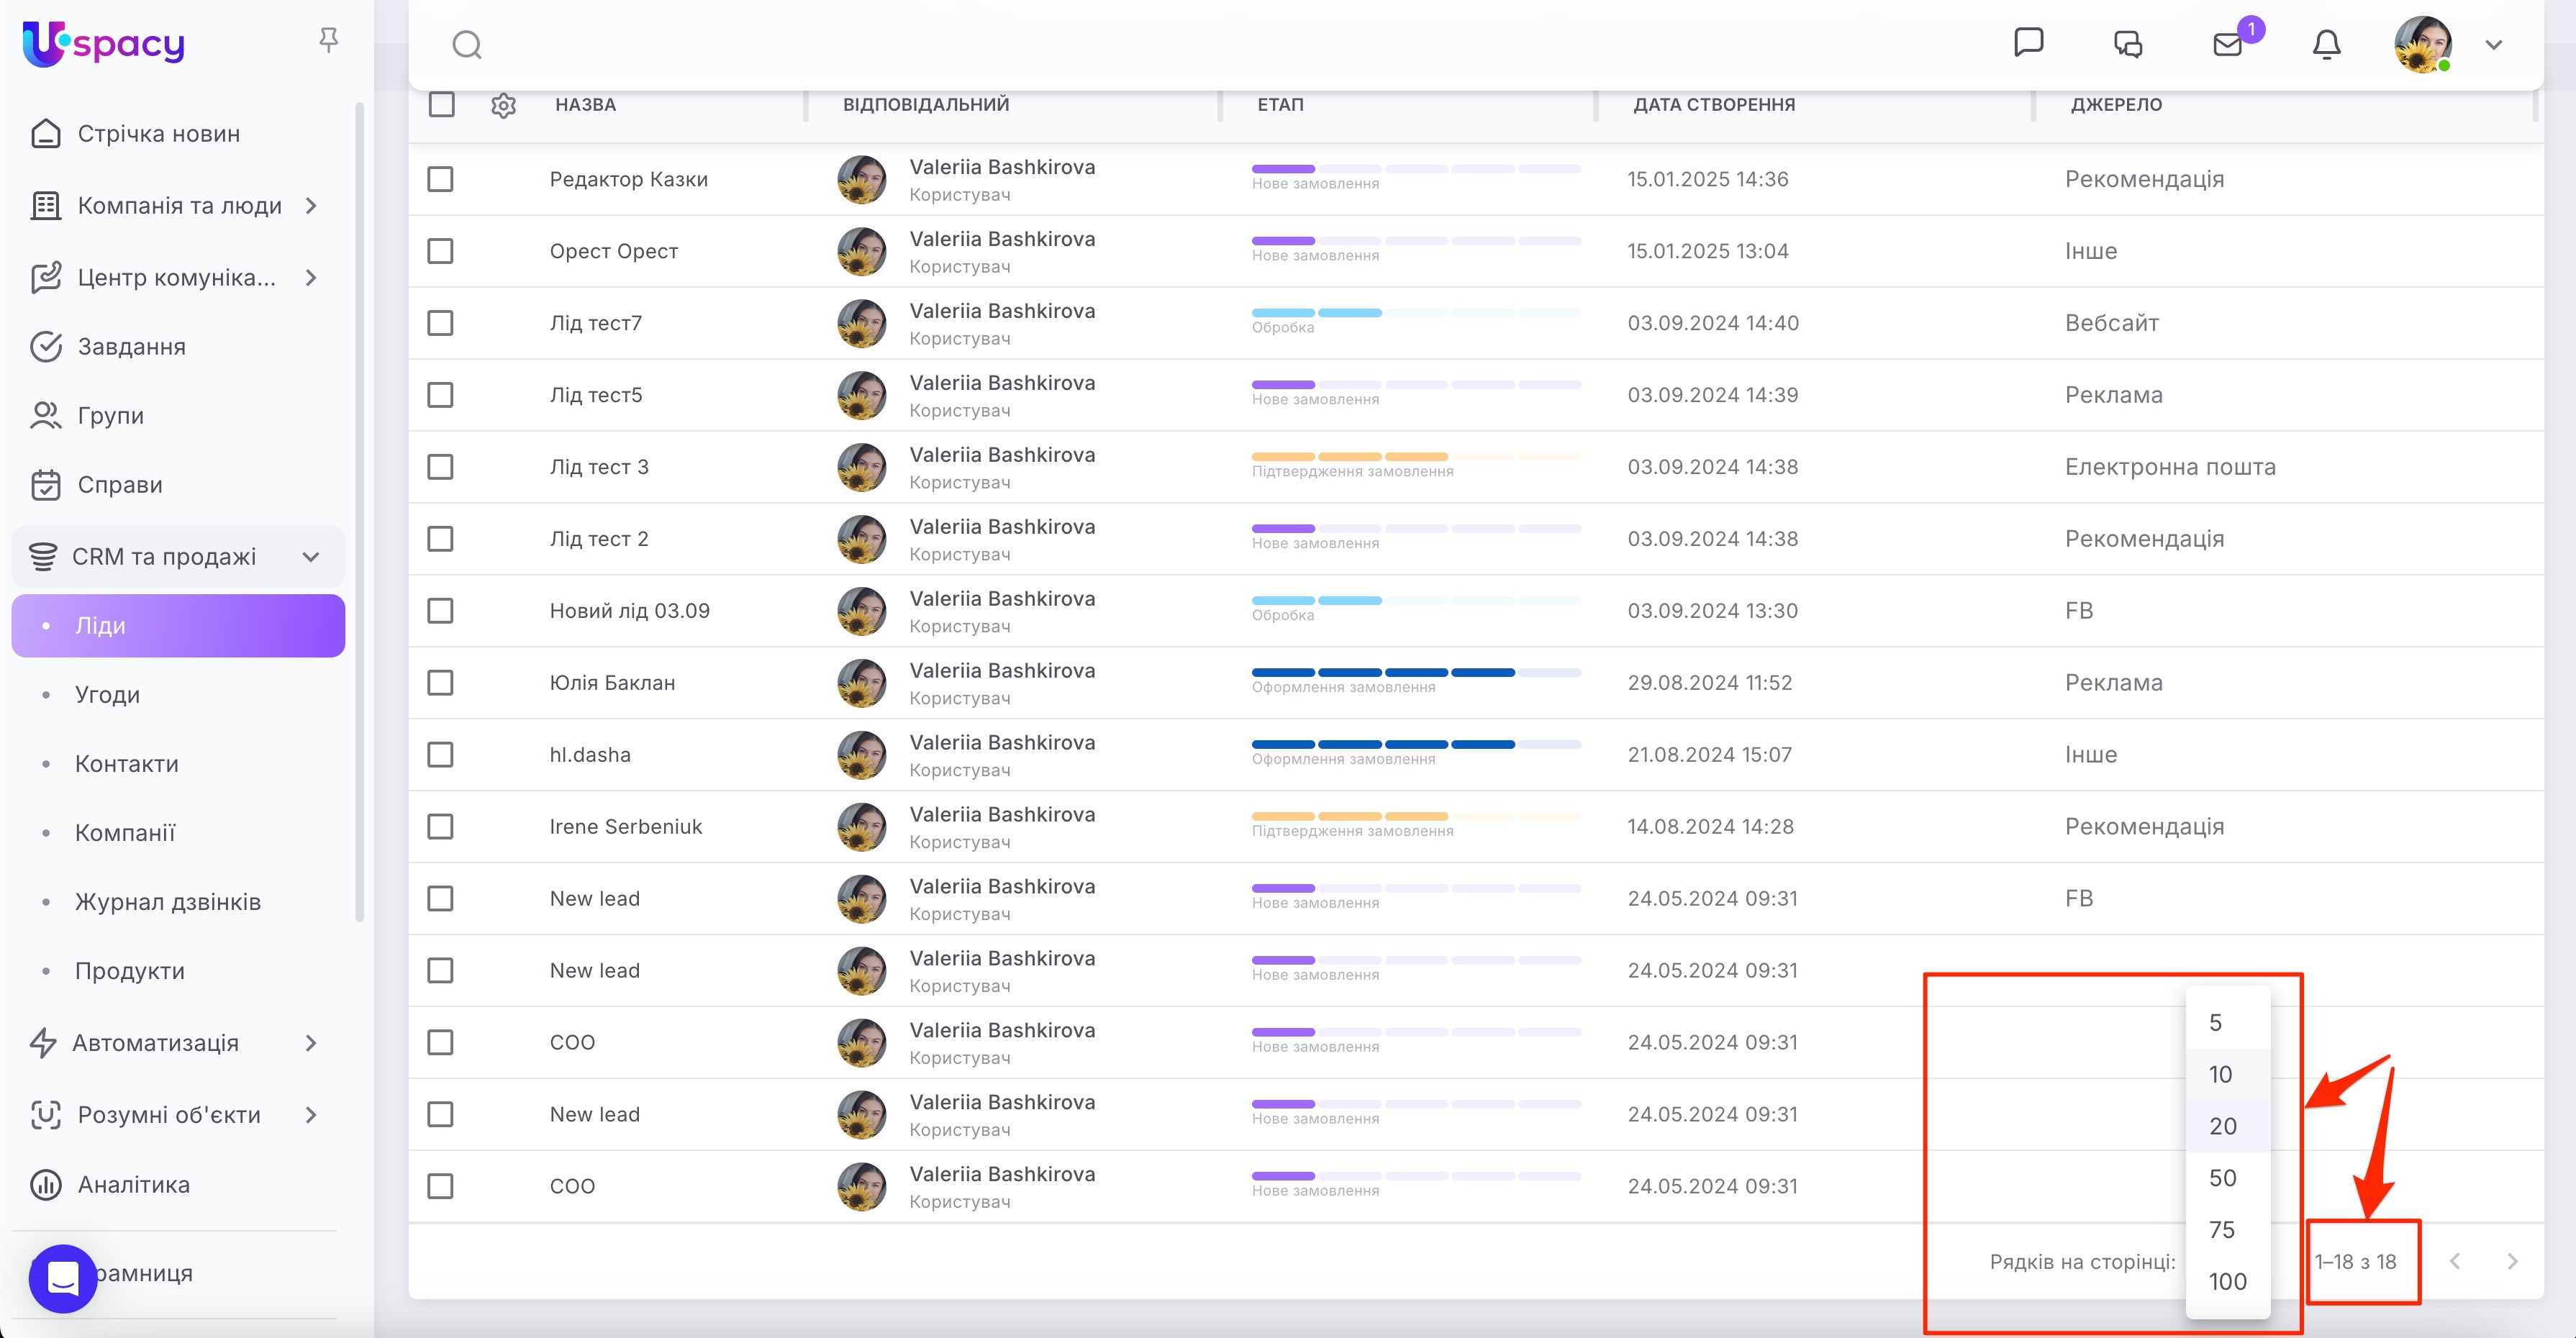This screenshot has height=1338, width=2576.
Task: Check the select-all header checkbox
Action: [x=441, y=105]
